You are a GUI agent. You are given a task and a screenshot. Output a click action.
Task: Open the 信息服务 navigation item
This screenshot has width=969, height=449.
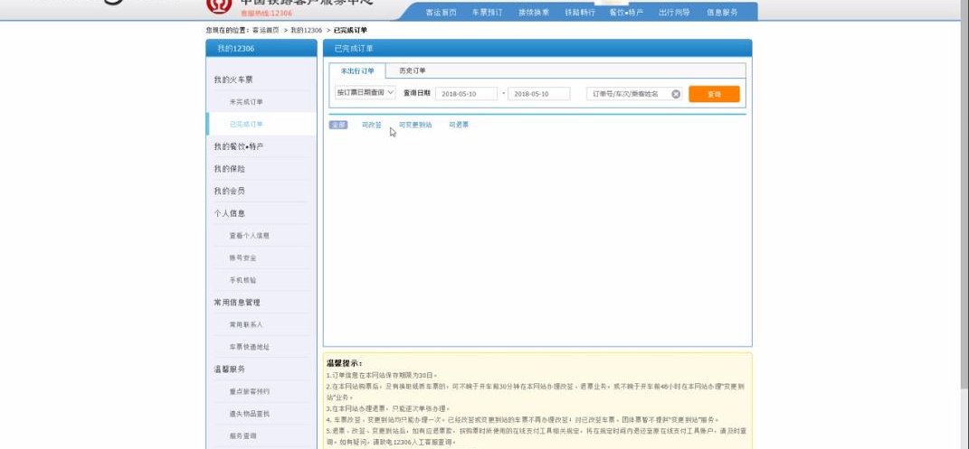722,13
